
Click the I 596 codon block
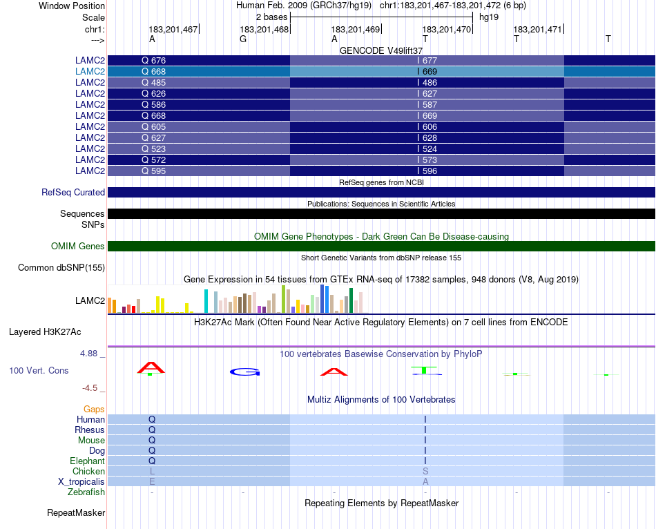click(x=427, y=171)
